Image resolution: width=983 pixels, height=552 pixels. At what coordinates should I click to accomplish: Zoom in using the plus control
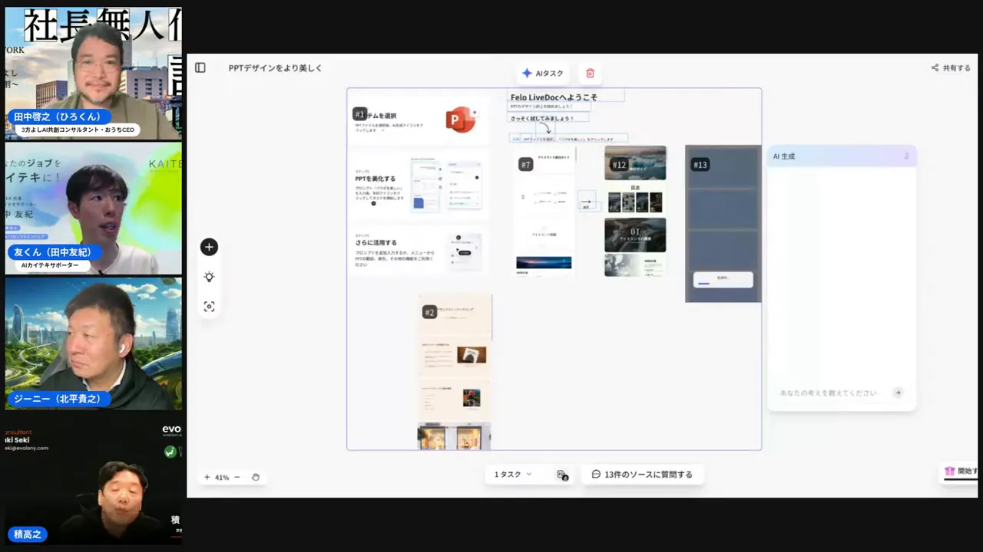pyautogui.click(x=207, y=477)
